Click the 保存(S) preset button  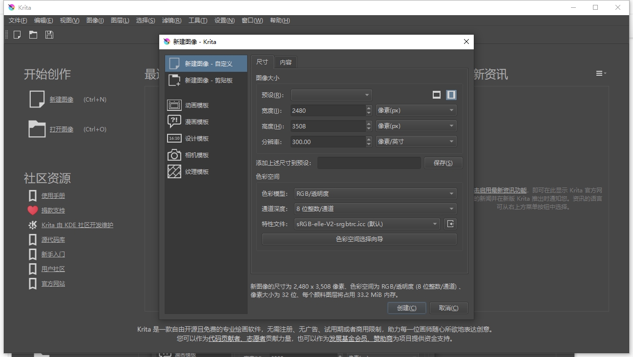[443, 163]
